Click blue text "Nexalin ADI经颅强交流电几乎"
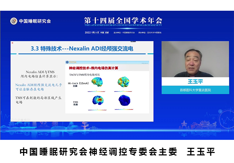Image resolution: width=234 pixels, height=163 pixels. click(39, 85)
